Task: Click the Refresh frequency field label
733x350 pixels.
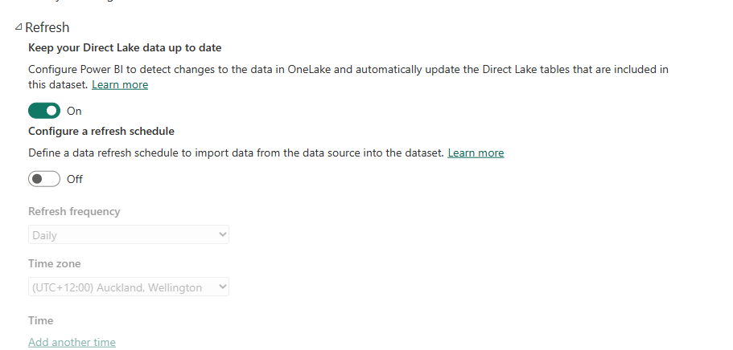Action: click(x=74, y=211)
